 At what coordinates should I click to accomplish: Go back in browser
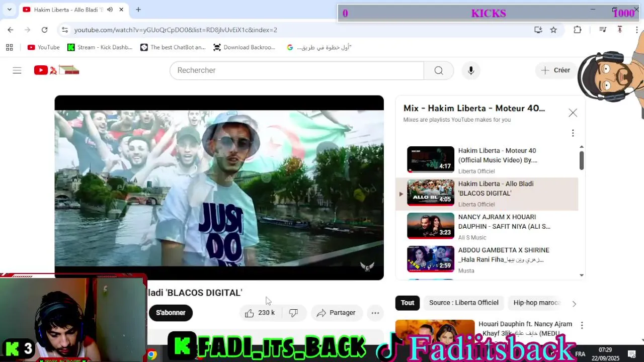tap(11, 30)
